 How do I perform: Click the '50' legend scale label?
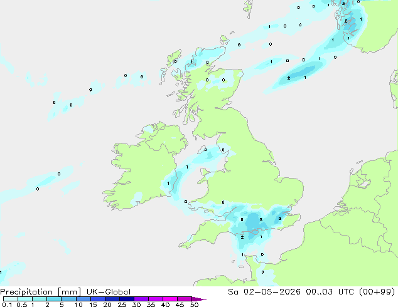click(194, 304)
